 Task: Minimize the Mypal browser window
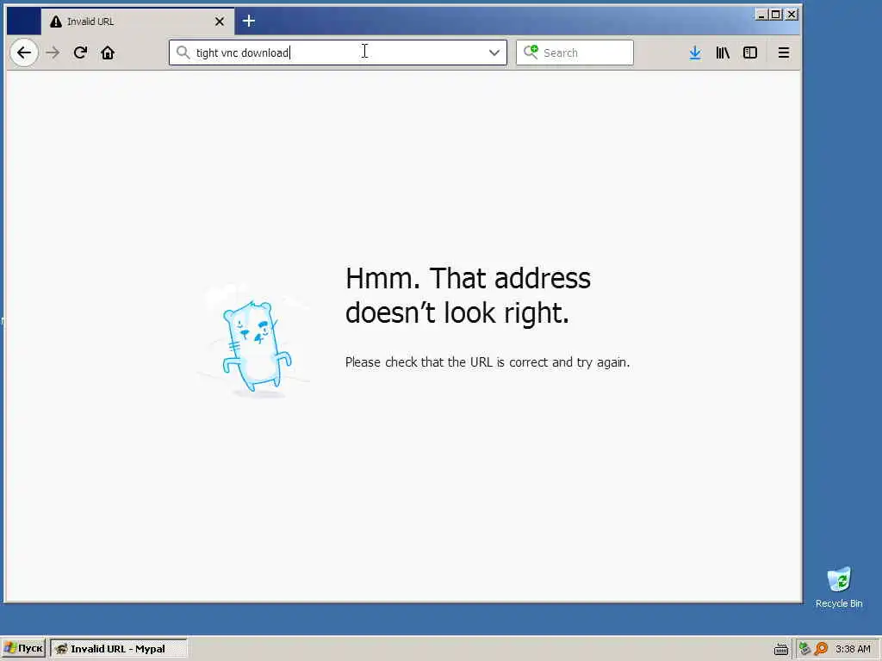pyautogui.click(x=761, y=15)
